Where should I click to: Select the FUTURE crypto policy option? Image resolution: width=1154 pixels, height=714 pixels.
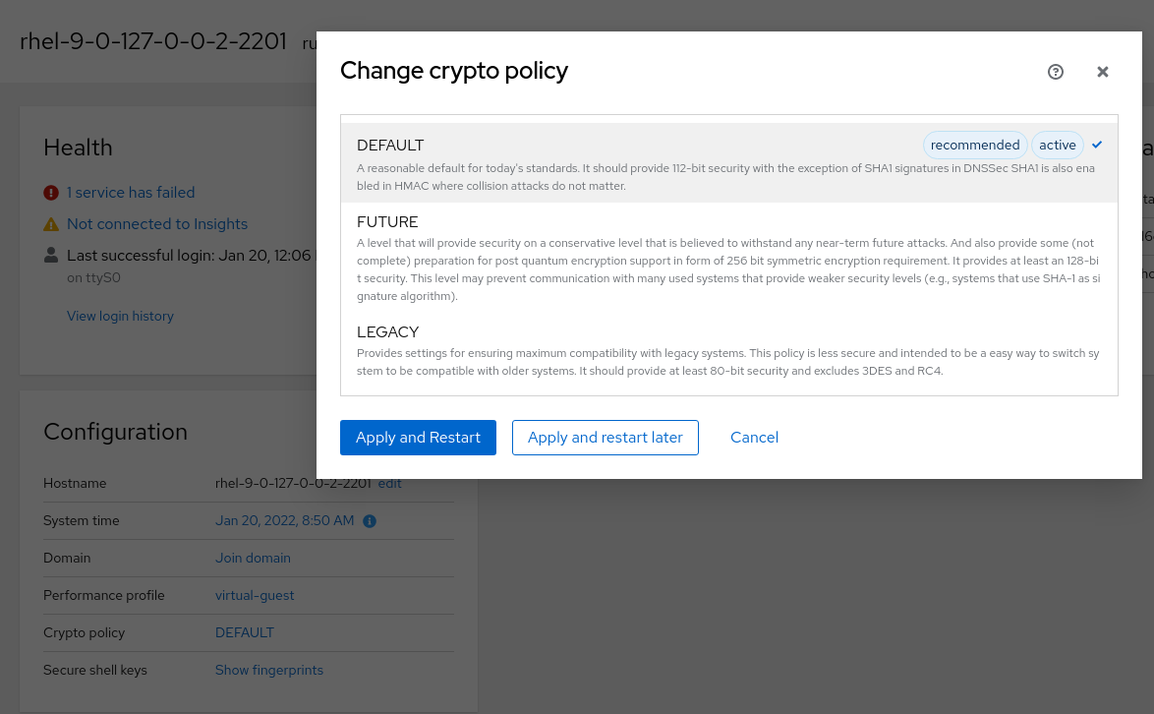729,258
